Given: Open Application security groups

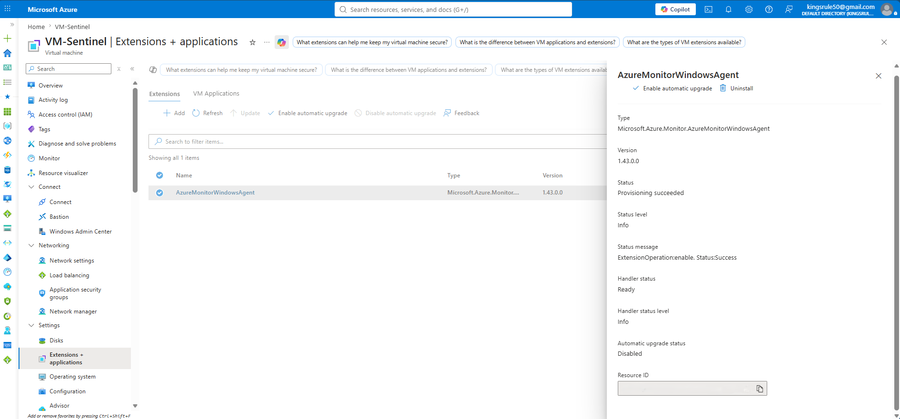Looking at the screenshot, I should [x=75, y=293].
